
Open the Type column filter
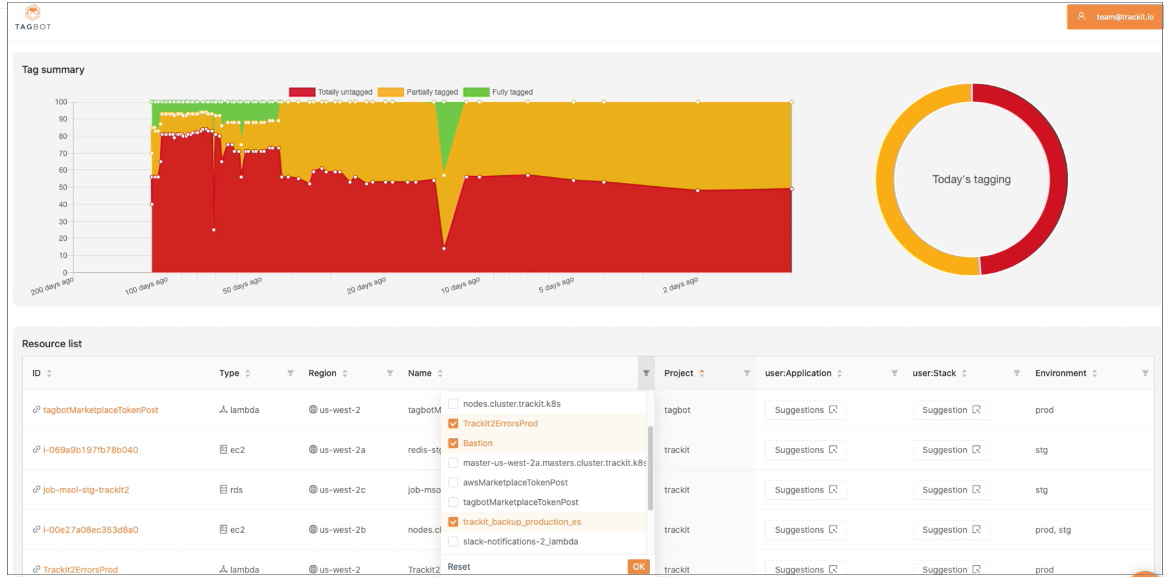290,373
